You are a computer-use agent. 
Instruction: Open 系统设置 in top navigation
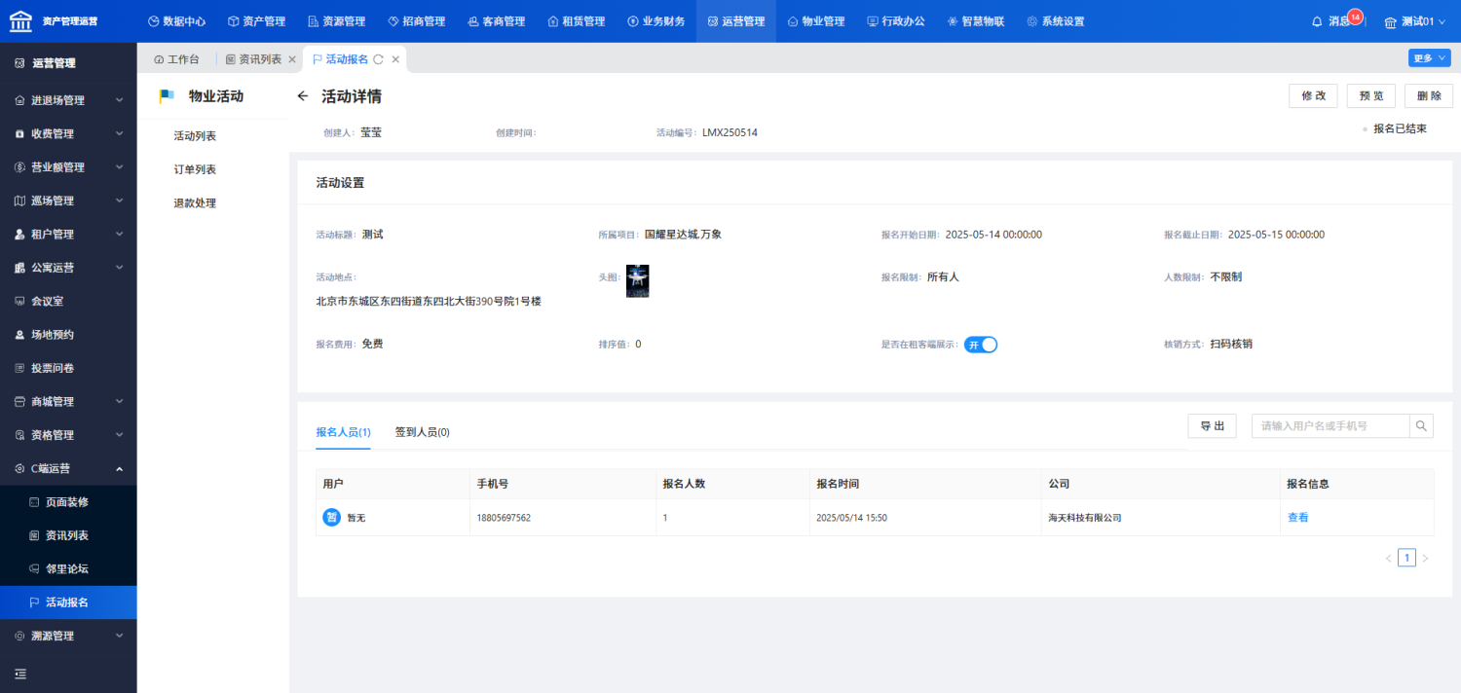click(x=1055, y=21)
